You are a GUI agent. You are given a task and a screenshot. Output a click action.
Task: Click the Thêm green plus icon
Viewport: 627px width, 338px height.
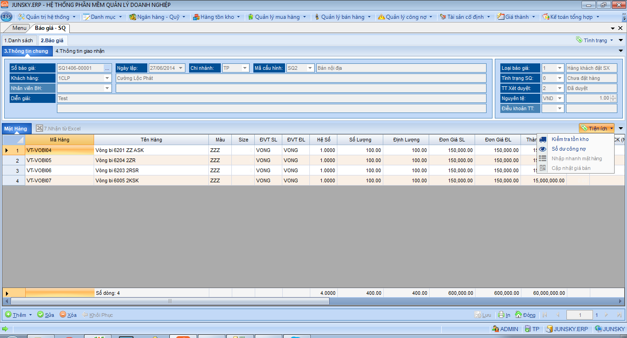pyautogui.click(x=8, y=315)
